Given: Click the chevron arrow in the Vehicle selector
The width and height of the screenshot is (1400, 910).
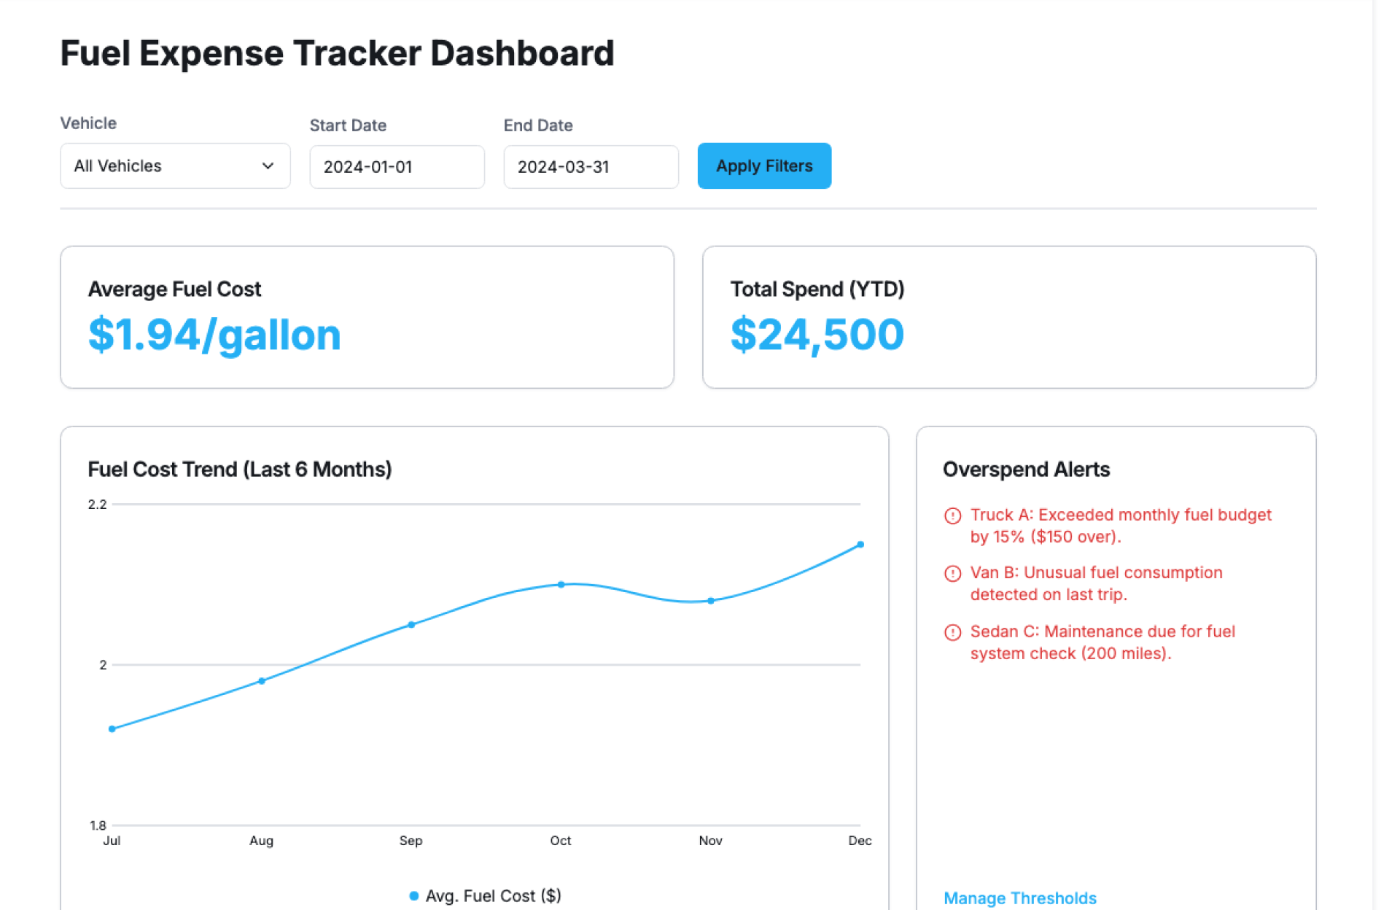Looking at the screenshot, I should (268, 166).
